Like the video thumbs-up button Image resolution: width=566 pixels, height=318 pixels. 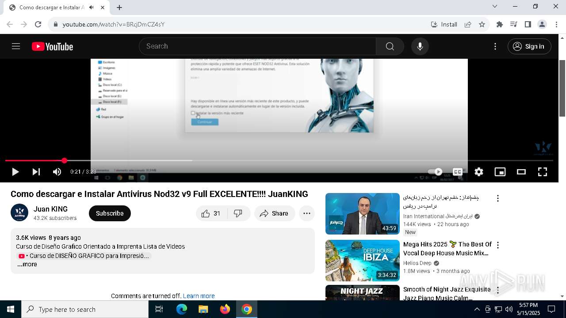(211, 213)
